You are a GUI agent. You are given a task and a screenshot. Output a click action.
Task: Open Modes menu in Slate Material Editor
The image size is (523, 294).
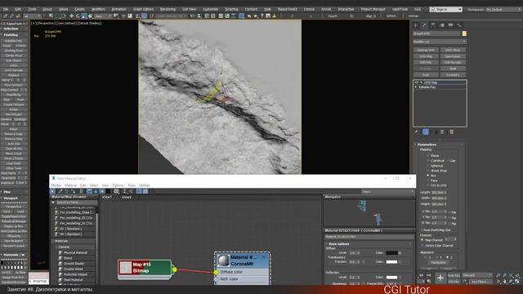56,185
